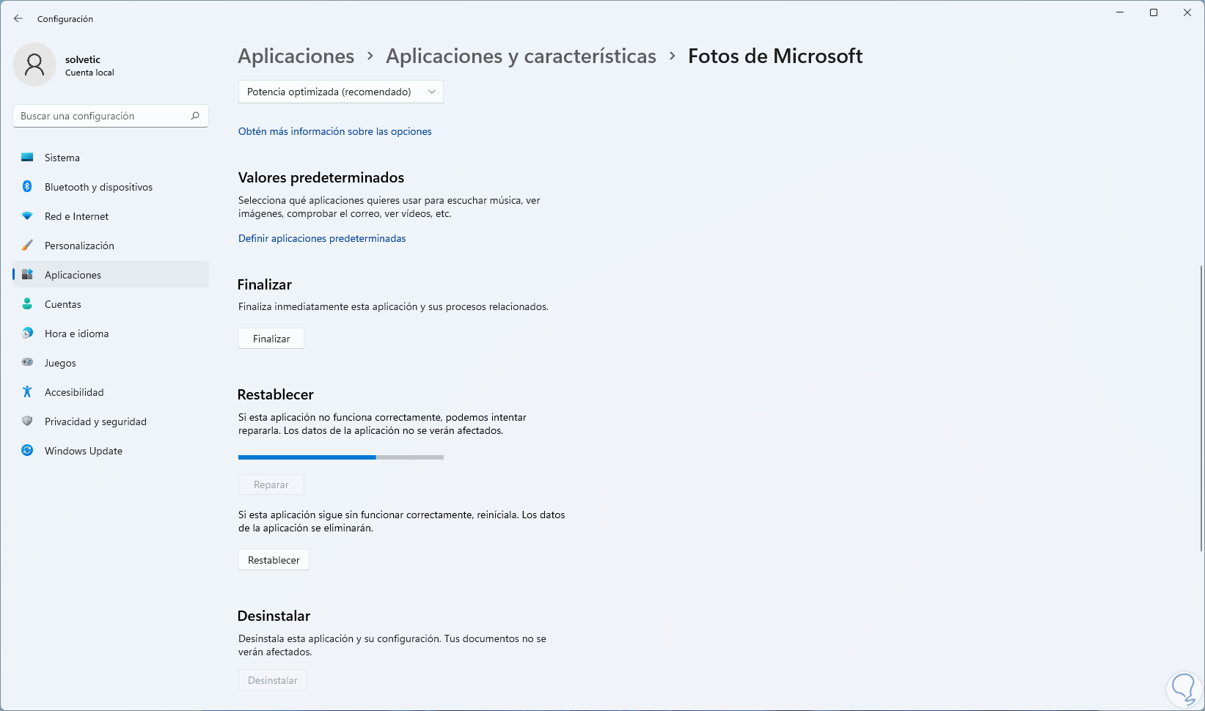Image resolution: width=1205 pixels, height=711 pixels.
Task: Click the Restablecer button
Action: [274, 560]
